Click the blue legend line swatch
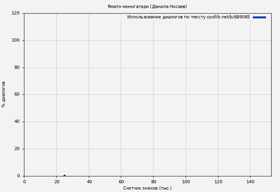The width and height of the screenshot is (280, 192). pyautogui.click(x=259, y=17)
